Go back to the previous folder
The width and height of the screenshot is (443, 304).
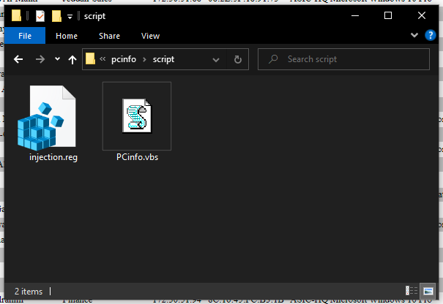(x=18, y=59)
